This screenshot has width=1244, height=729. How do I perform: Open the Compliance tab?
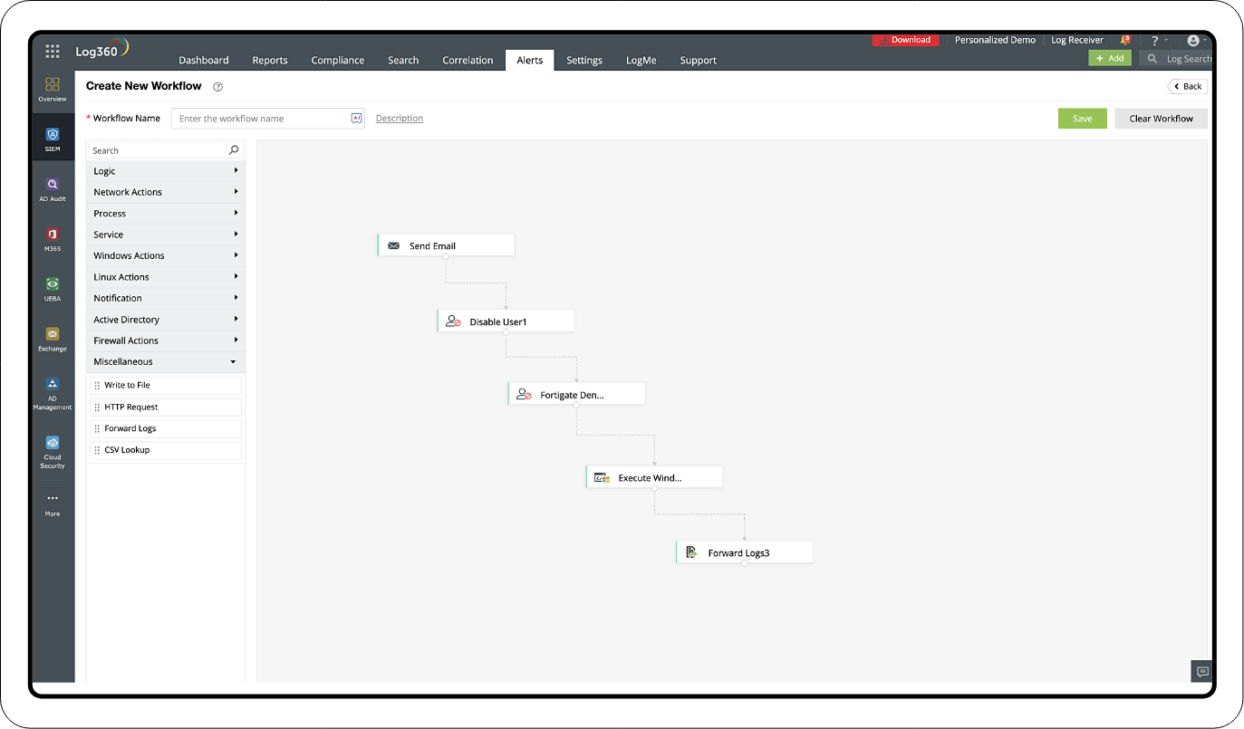tap(338, 60)
